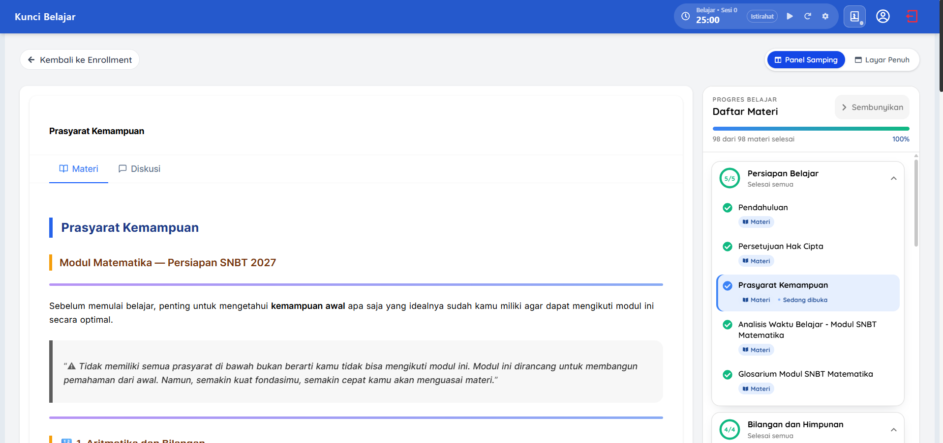Click the 5/5 progress circle
This screenshot has width=943, height=443.
pyautogui.click(x=730, y=178)
